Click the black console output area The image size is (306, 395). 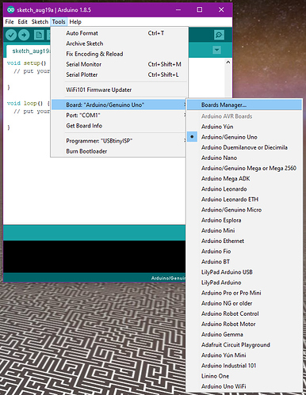coord(94,256)
